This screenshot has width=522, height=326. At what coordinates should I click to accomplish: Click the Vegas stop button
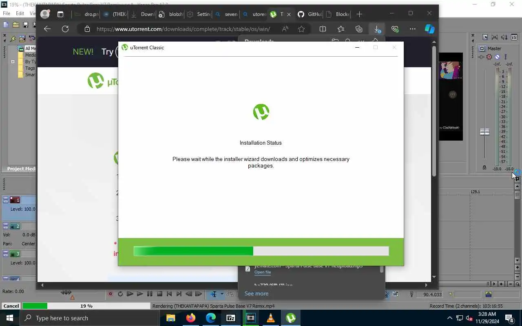click(159, 294)
